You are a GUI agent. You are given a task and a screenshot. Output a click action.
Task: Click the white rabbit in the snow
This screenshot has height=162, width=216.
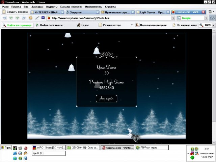pyautogui.click(x=129, y=132)
